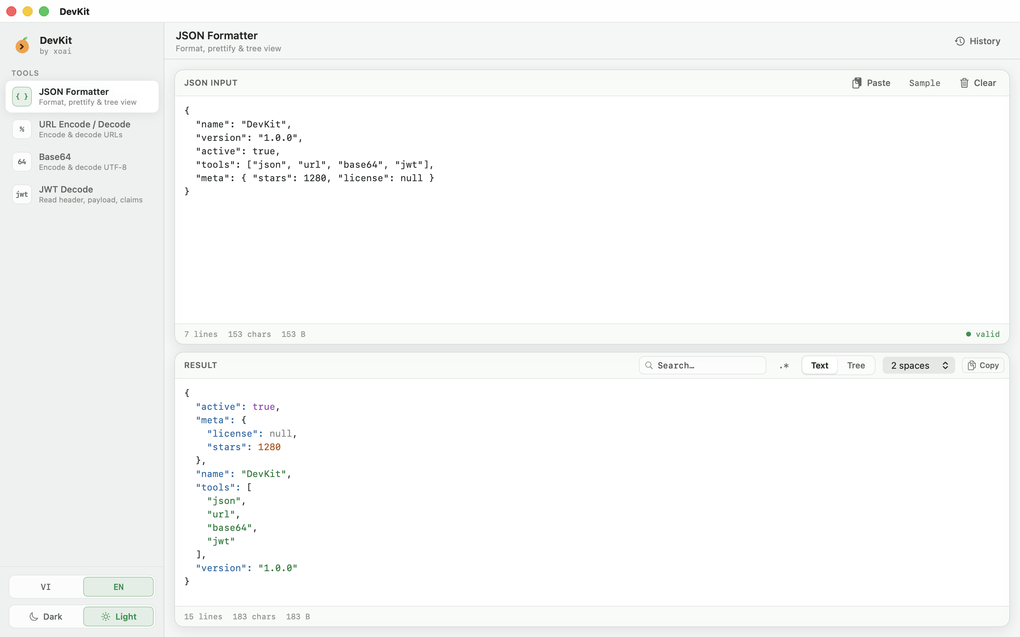Click the green valid status dot
Image resolution: width=1020 pixels, height=637 pixels.
(x=969, y=334)
